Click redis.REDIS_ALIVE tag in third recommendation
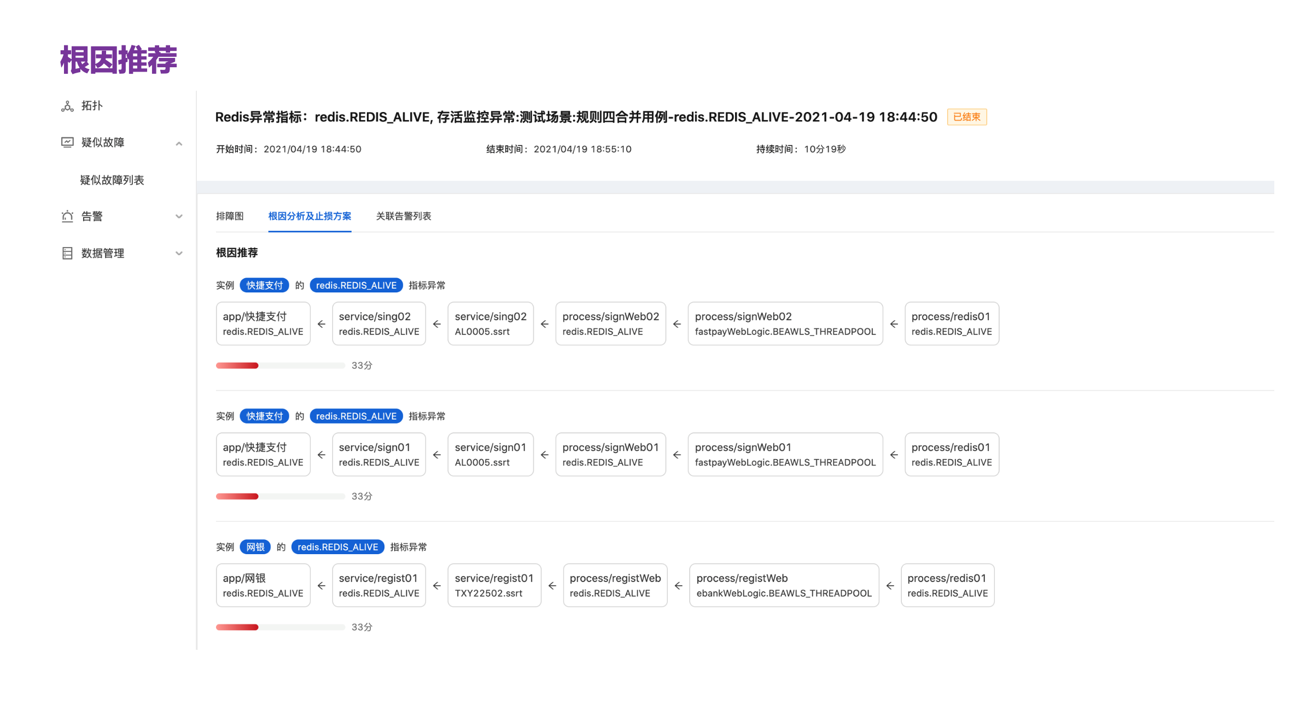The width and height of the screenshot is (1306, 705). pos(337,547)
